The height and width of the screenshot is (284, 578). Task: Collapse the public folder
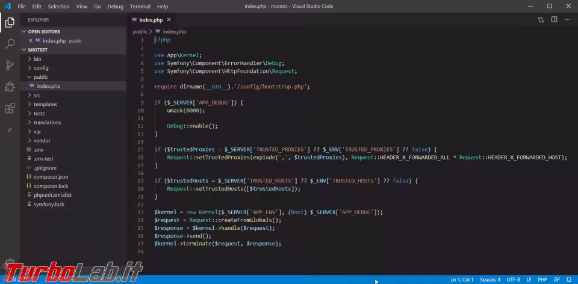click(41, 77)
